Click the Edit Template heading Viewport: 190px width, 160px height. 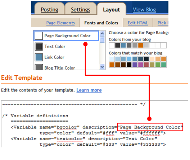tap(22, 78)
